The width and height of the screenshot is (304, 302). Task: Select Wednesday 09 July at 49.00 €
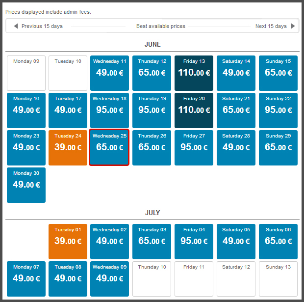click(x=109, y=279)
